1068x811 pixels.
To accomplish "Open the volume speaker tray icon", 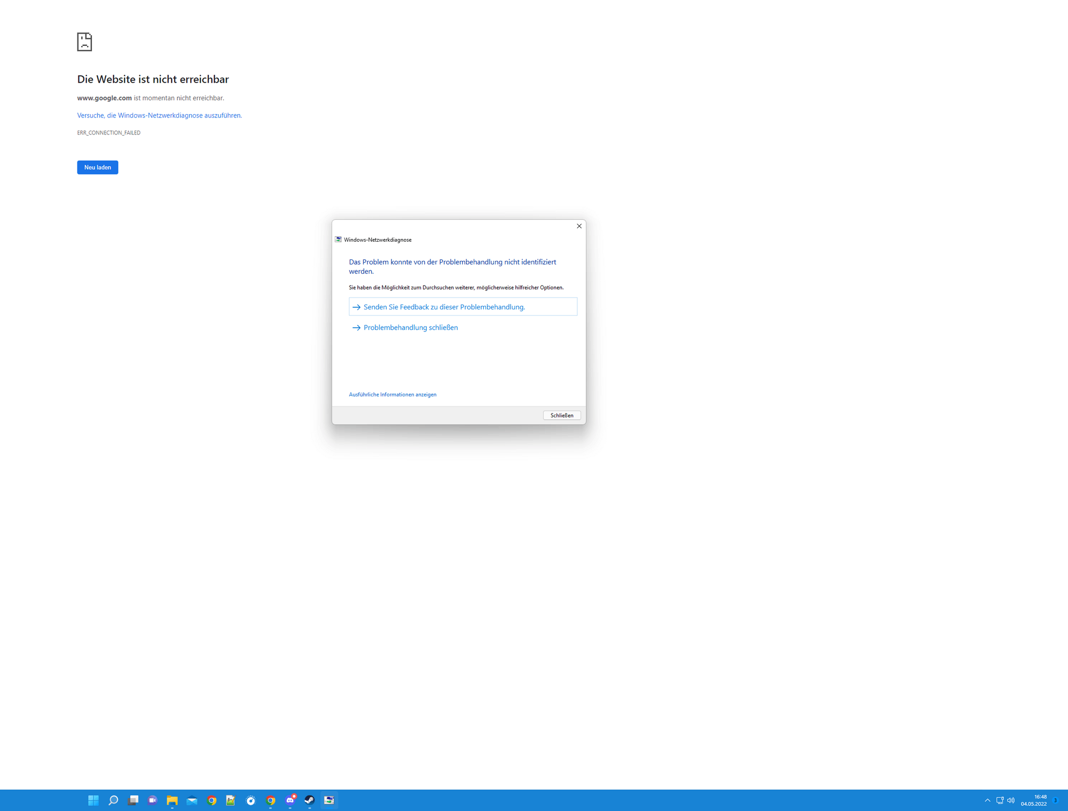I will [1011, 800].
